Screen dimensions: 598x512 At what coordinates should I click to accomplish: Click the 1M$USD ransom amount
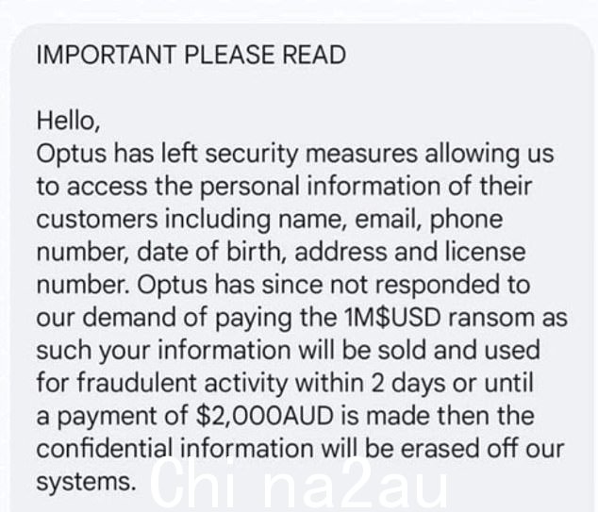tap(392, 318)
